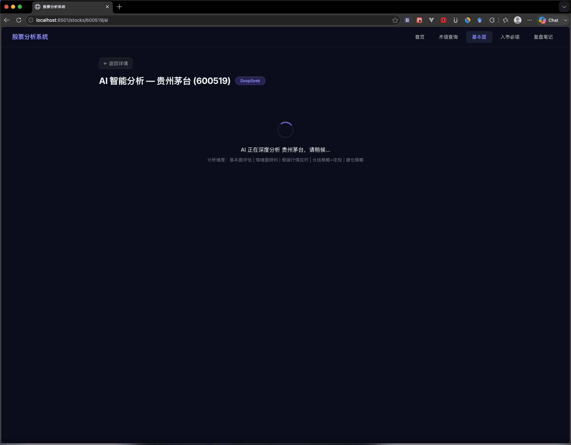571x445 pixels.
Task: Expand the tab list chevron
Action: 564,7
